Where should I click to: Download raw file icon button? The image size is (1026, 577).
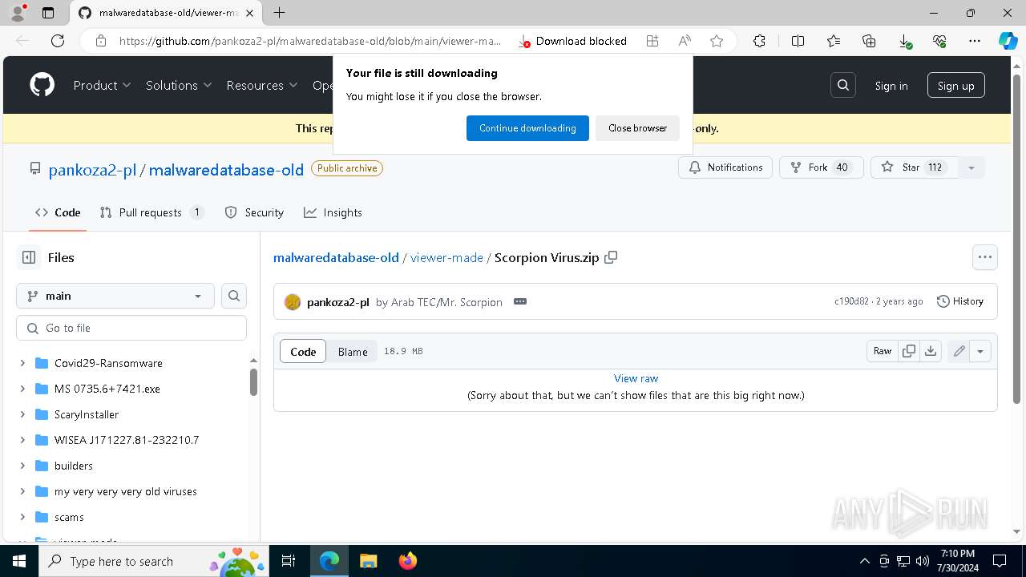[x=931, y=351]
